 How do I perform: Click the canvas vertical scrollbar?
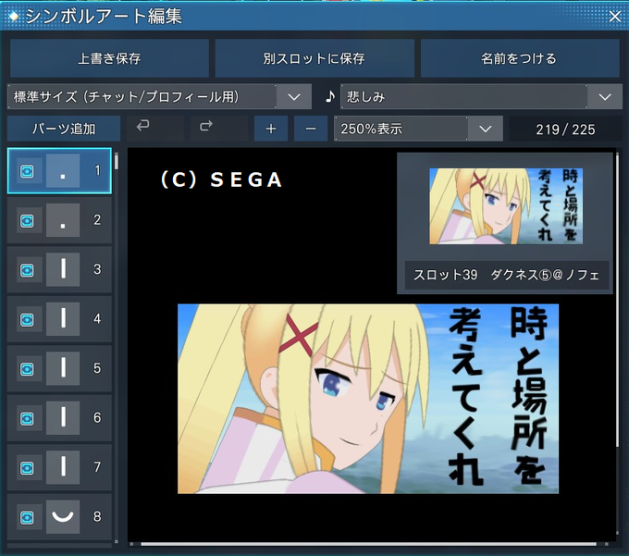[617, 301]
